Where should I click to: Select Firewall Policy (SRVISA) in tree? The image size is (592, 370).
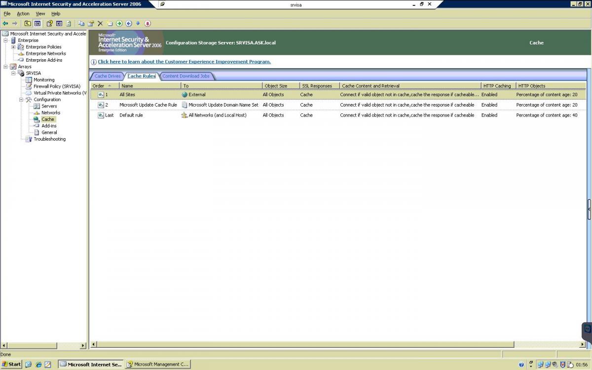pos(57,86)
